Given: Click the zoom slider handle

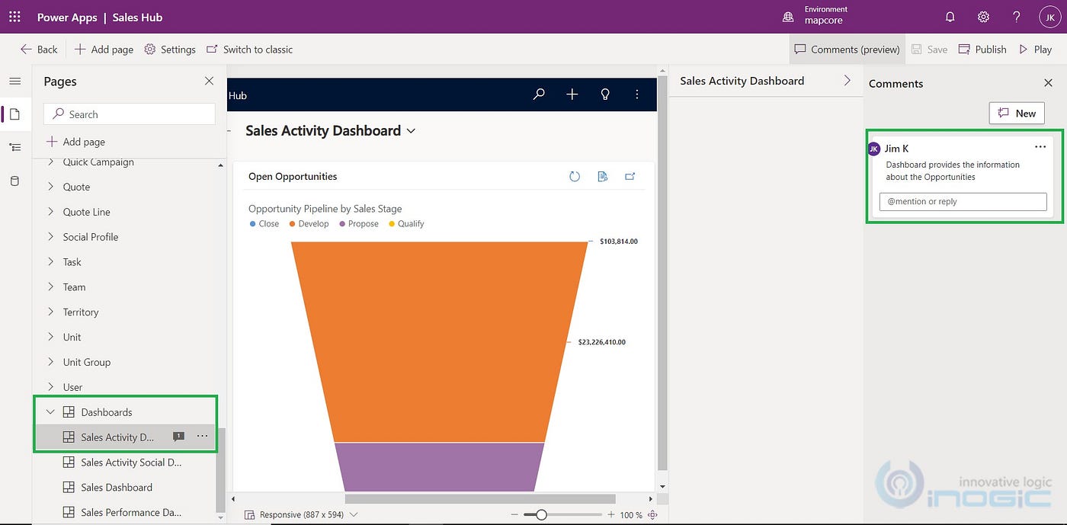Looking at the screenshot, I should (541, 515).
